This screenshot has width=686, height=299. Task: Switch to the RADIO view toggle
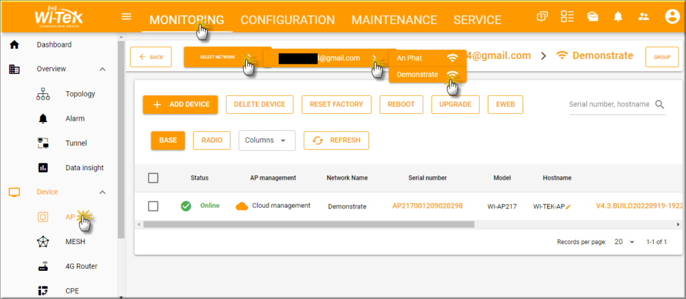pyautogui.click(x=212, y=140)
